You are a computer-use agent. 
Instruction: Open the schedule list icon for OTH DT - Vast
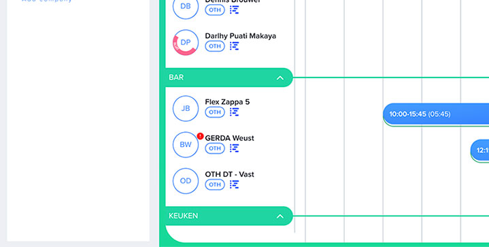(x=234, y=184)
